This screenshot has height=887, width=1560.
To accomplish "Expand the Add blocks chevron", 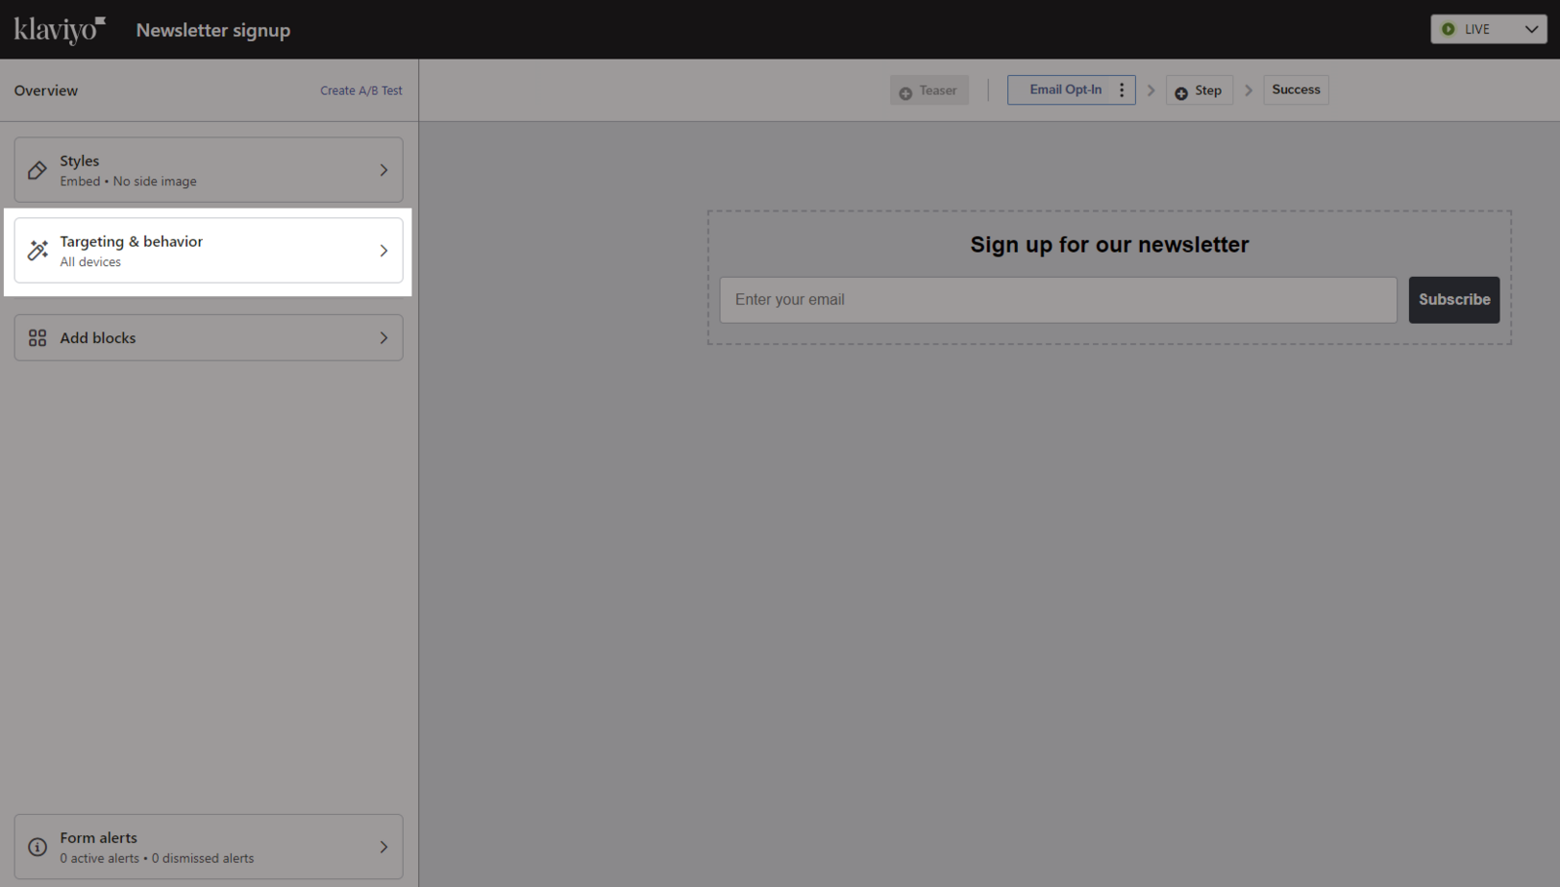I will 383,338.
